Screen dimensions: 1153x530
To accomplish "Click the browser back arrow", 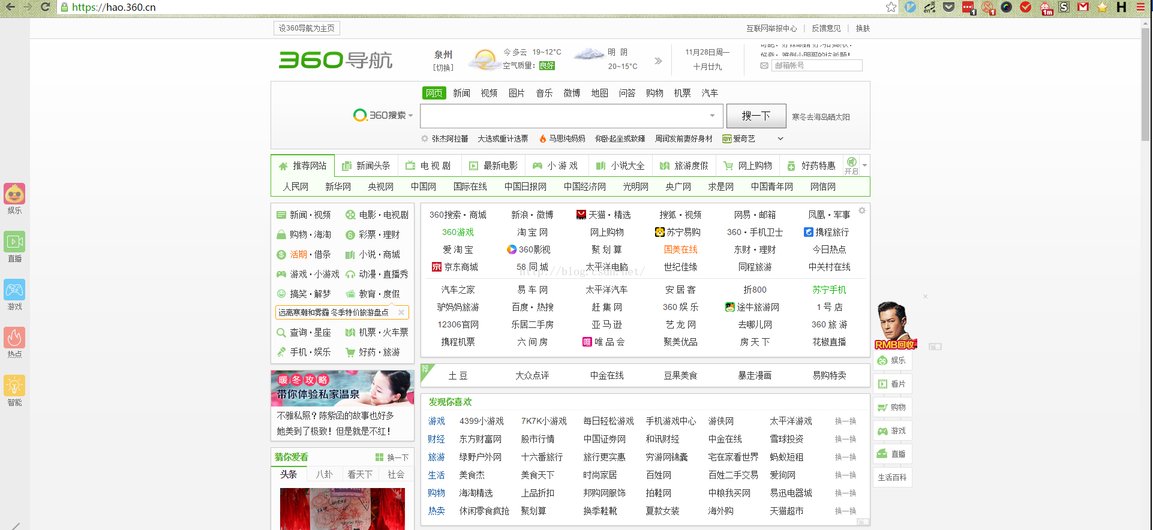I will coord(10,7).
